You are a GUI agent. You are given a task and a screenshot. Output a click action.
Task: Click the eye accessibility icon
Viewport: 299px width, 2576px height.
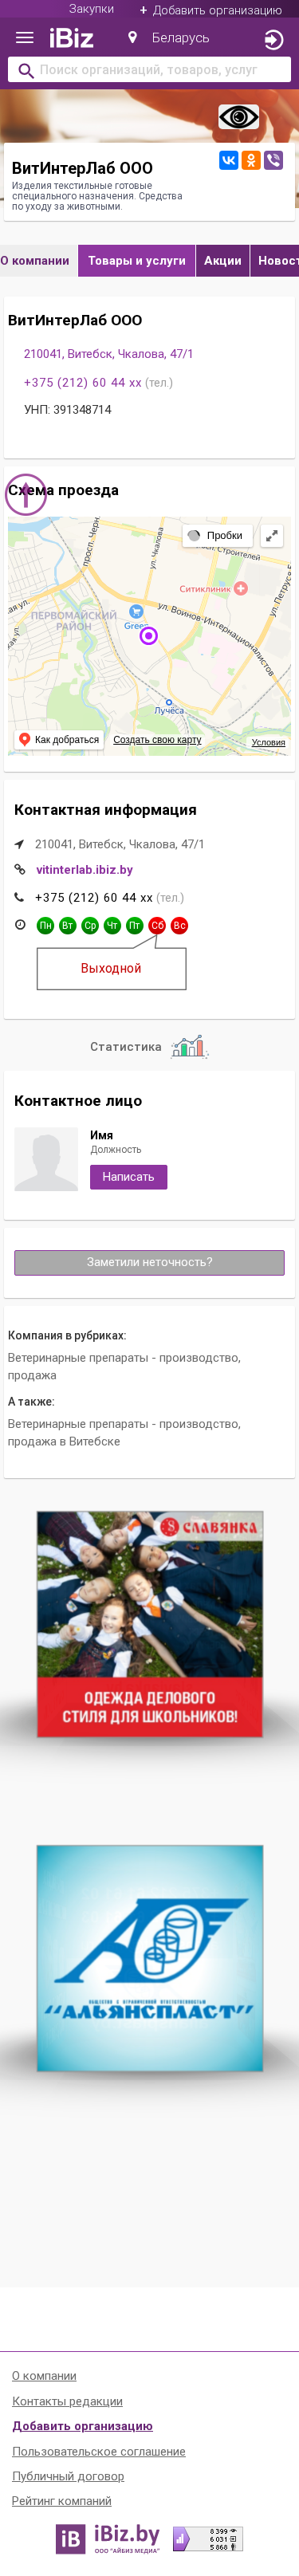click(238, 117)
